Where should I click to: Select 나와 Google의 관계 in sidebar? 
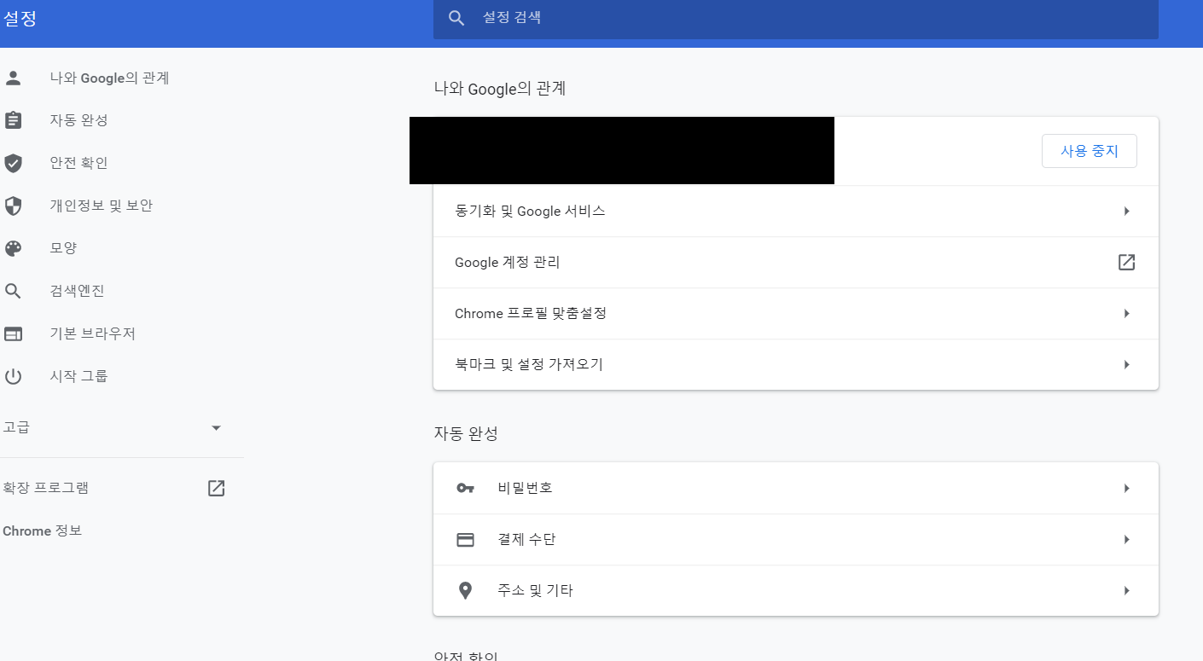tap(109, 78)
